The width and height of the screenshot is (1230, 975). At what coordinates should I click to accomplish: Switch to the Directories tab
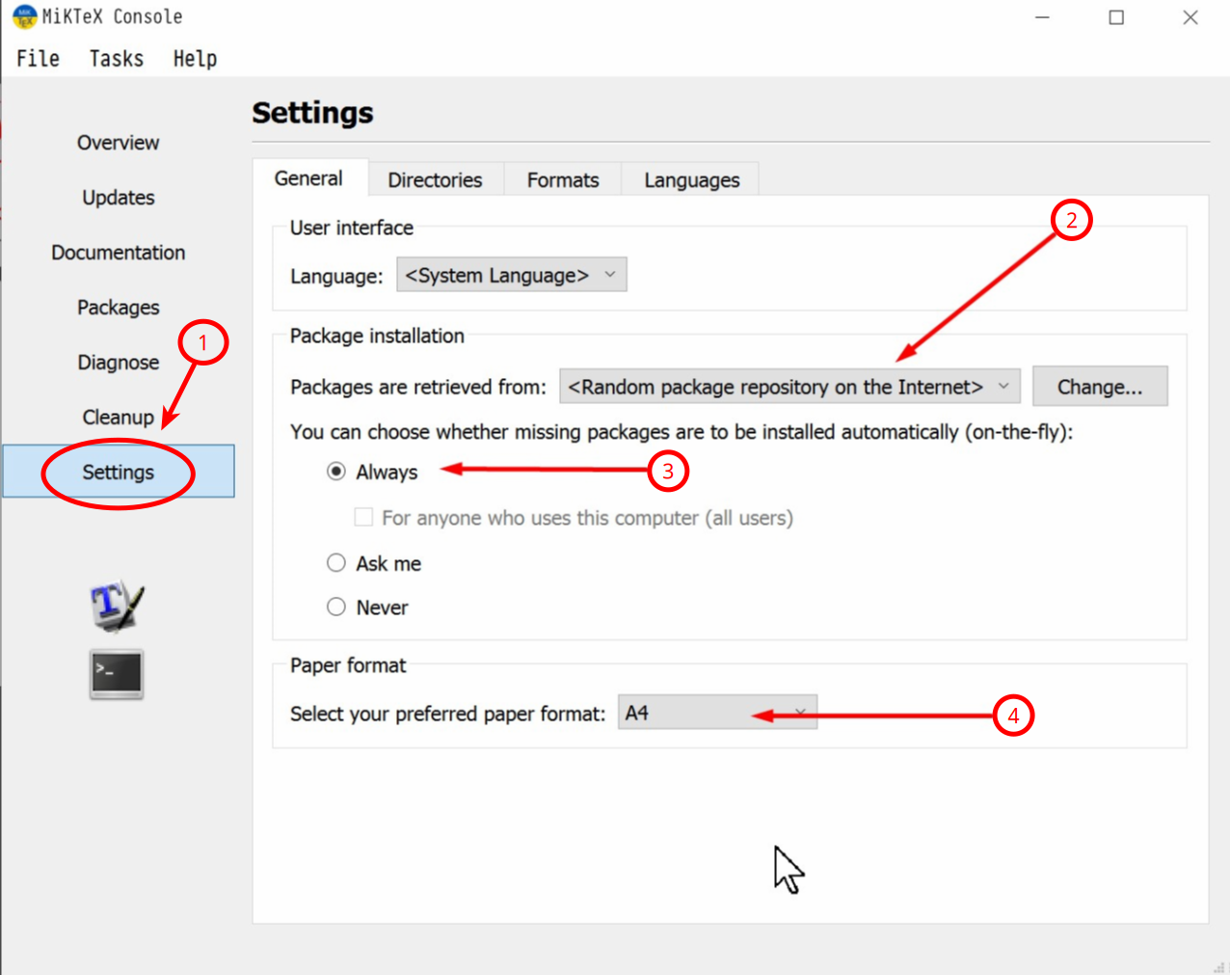(435, 180)
